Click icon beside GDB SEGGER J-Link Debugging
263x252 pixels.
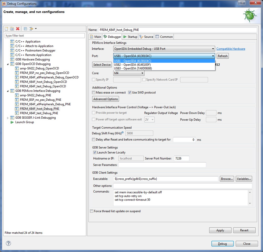(12, 118)
